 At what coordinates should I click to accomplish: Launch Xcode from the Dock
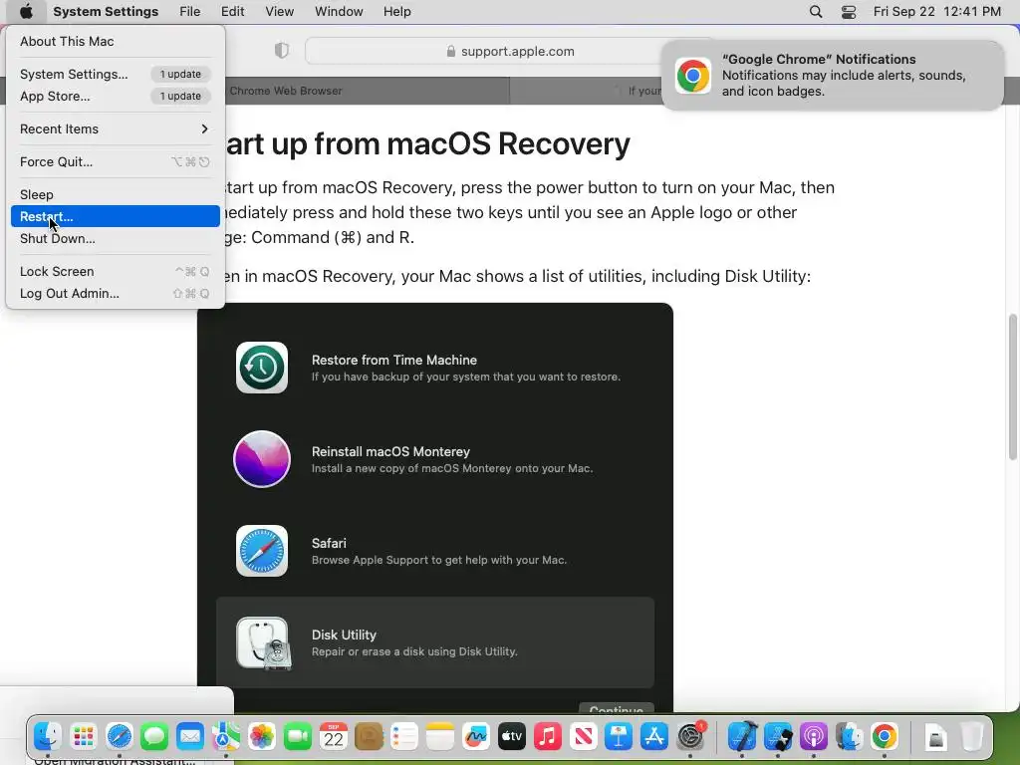coord(742,736)
